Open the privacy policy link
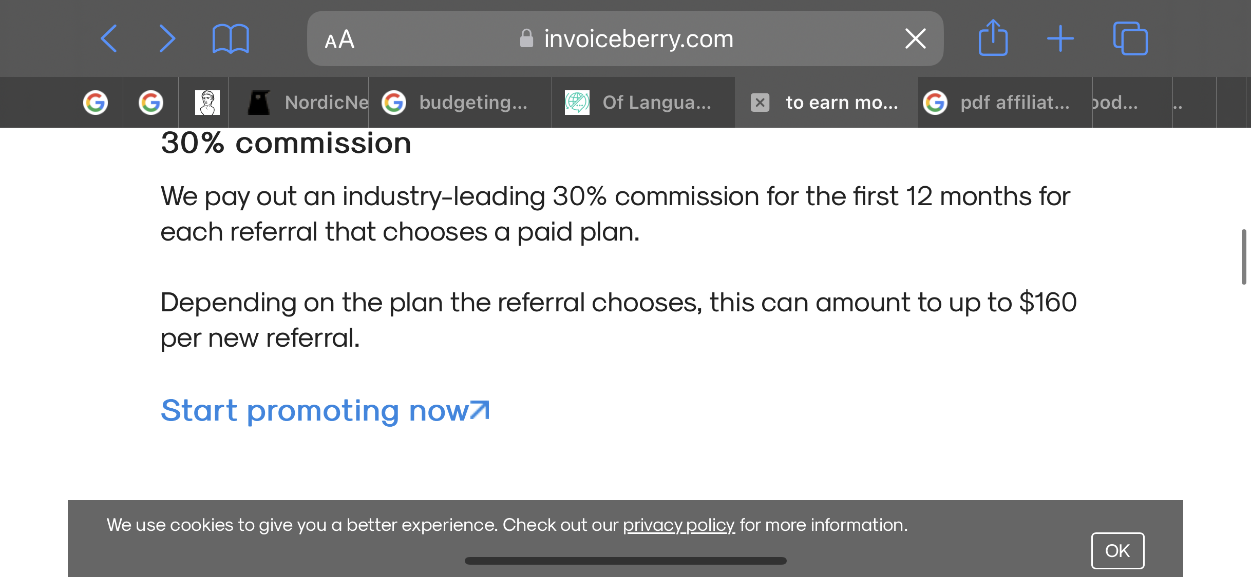Viewport: 1251px width, 577px height. [x=679, y=525]
